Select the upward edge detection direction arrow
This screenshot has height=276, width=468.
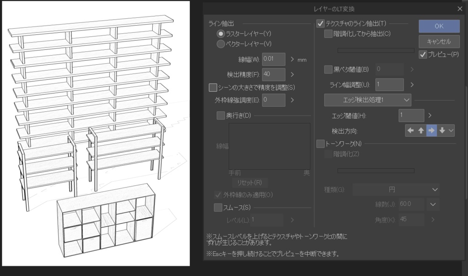[x=420, y=130]
